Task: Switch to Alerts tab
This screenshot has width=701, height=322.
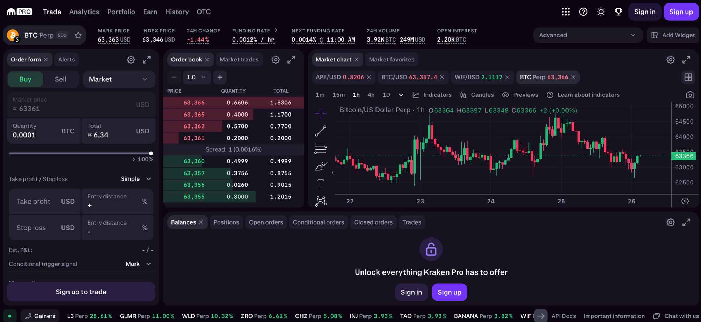Action: pyautogui.click(x=66, y=60)
